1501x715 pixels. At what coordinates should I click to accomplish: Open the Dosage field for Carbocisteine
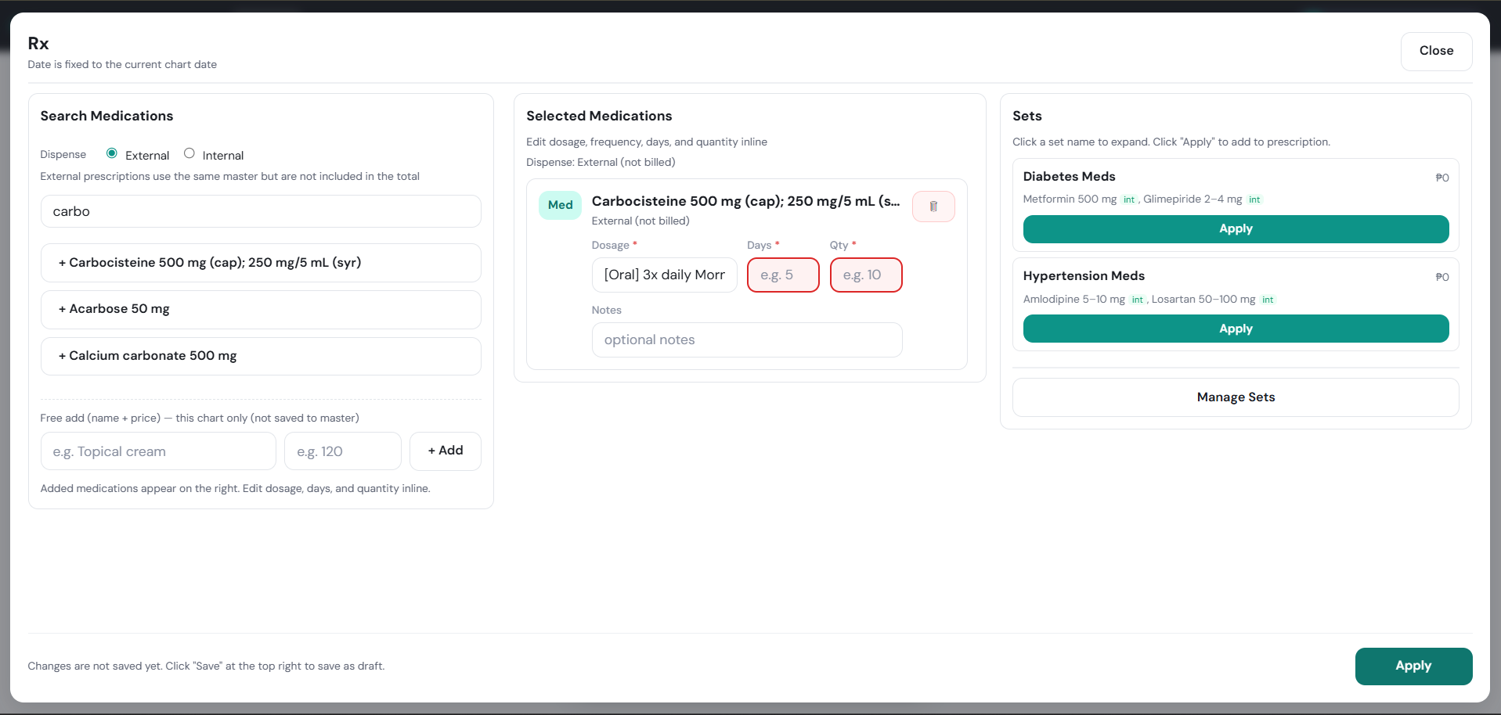pyautogui.click(x=664, y=275)
